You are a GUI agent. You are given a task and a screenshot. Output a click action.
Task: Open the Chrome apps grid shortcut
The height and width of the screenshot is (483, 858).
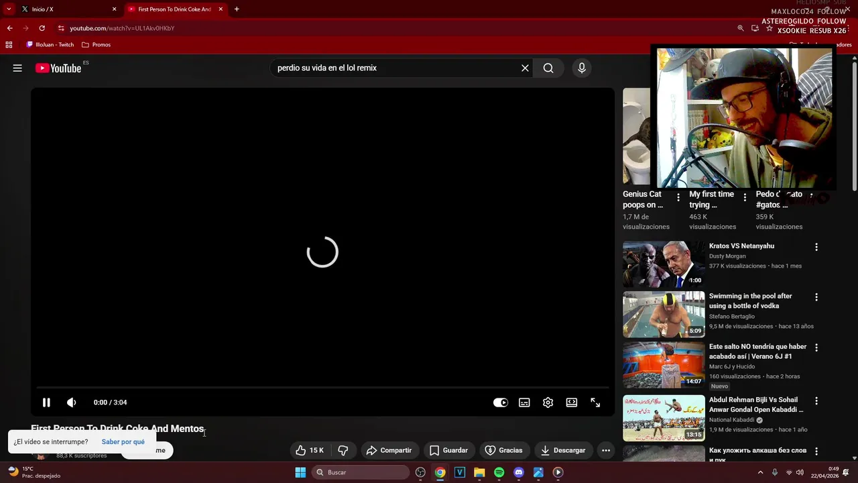9,45
